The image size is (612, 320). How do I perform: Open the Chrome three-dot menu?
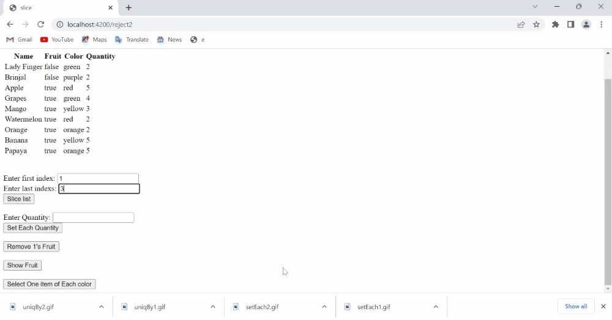[x=602, y=24]
